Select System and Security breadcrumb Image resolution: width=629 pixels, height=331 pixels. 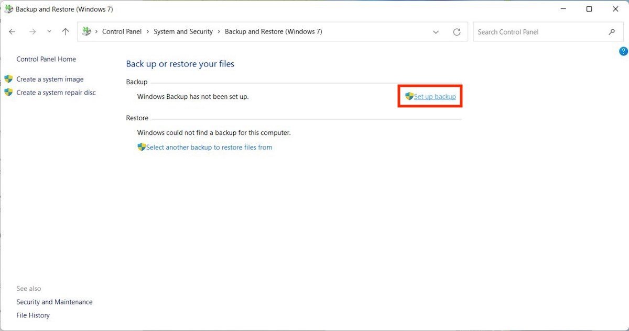(183, 32)
